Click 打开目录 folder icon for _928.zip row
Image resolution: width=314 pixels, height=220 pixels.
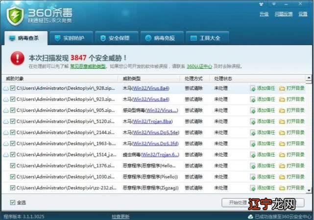click(282, 88)
